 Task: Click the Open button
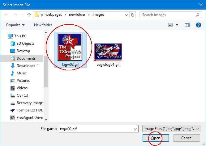(156, 138)
